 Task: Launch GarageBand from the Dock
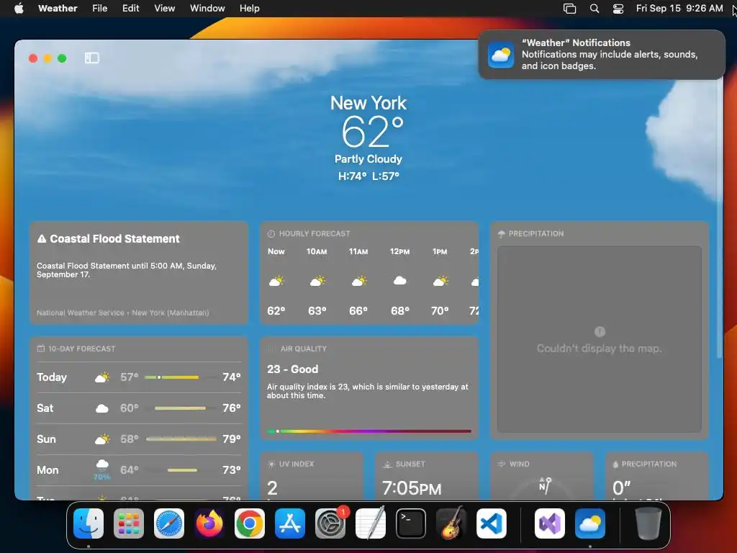point(451,523)
